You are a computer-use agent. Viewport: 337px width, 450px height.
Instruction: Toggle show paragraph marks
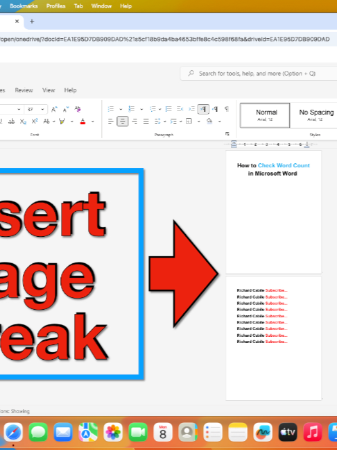pyautogui.click(x=227, y=109)
